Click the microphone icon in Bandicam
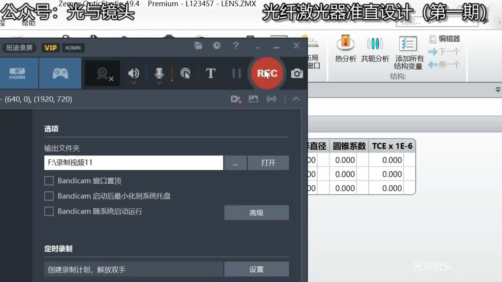 pos(159,73)
